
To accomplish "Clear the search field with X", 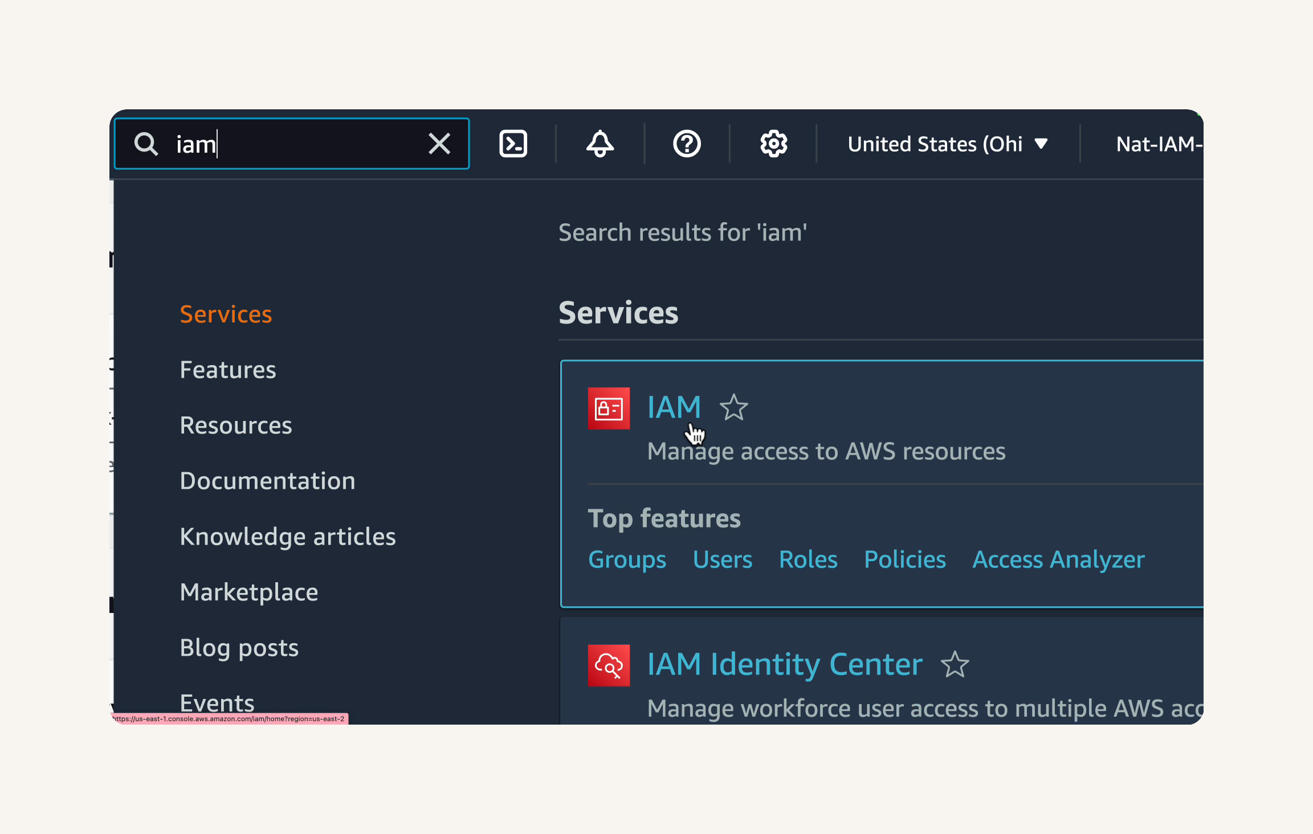I will tap(439, 144).
